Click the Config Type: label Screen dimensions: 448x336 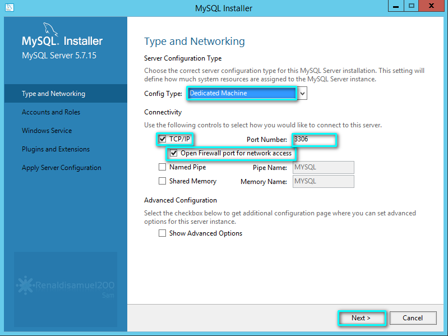point(163,94)
